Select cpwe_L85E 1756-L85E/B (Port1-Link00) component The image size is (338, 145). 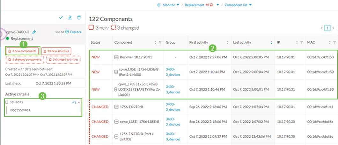point(138,72)
